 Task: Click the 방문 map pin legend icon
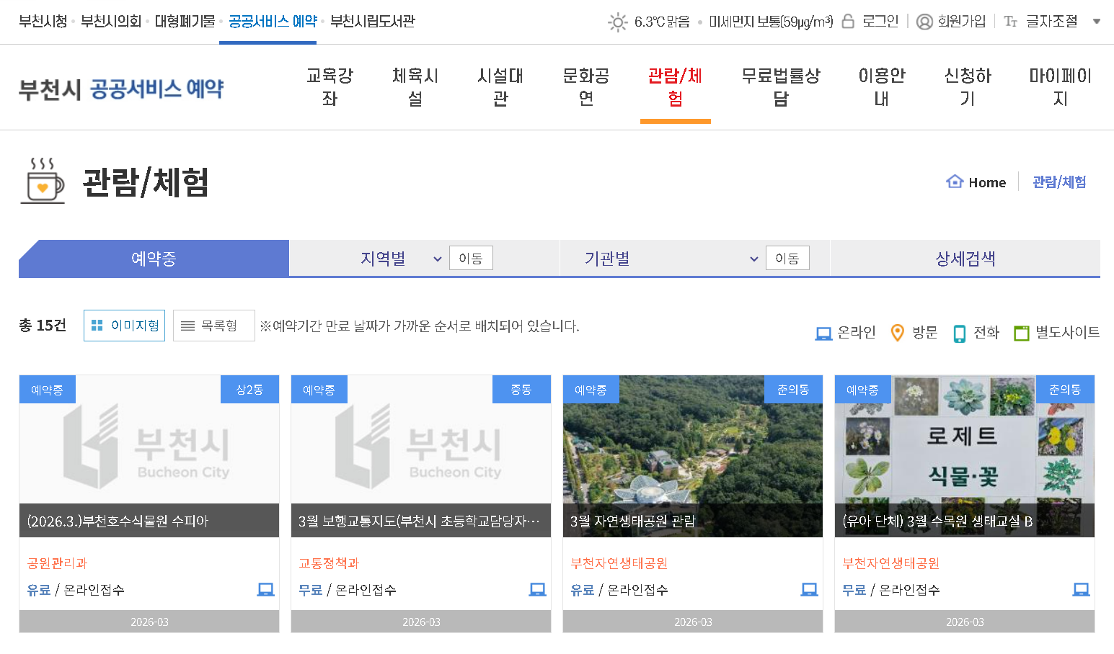(897, 332)
